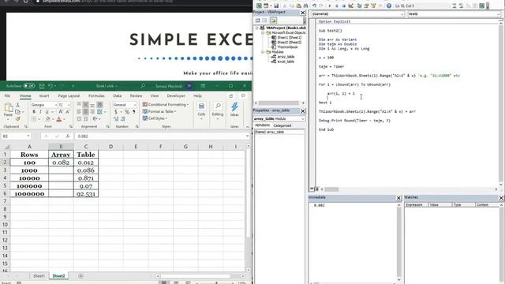
Task: Switch to the Formulas ribbon tab
Action: (x=96, y=95)
